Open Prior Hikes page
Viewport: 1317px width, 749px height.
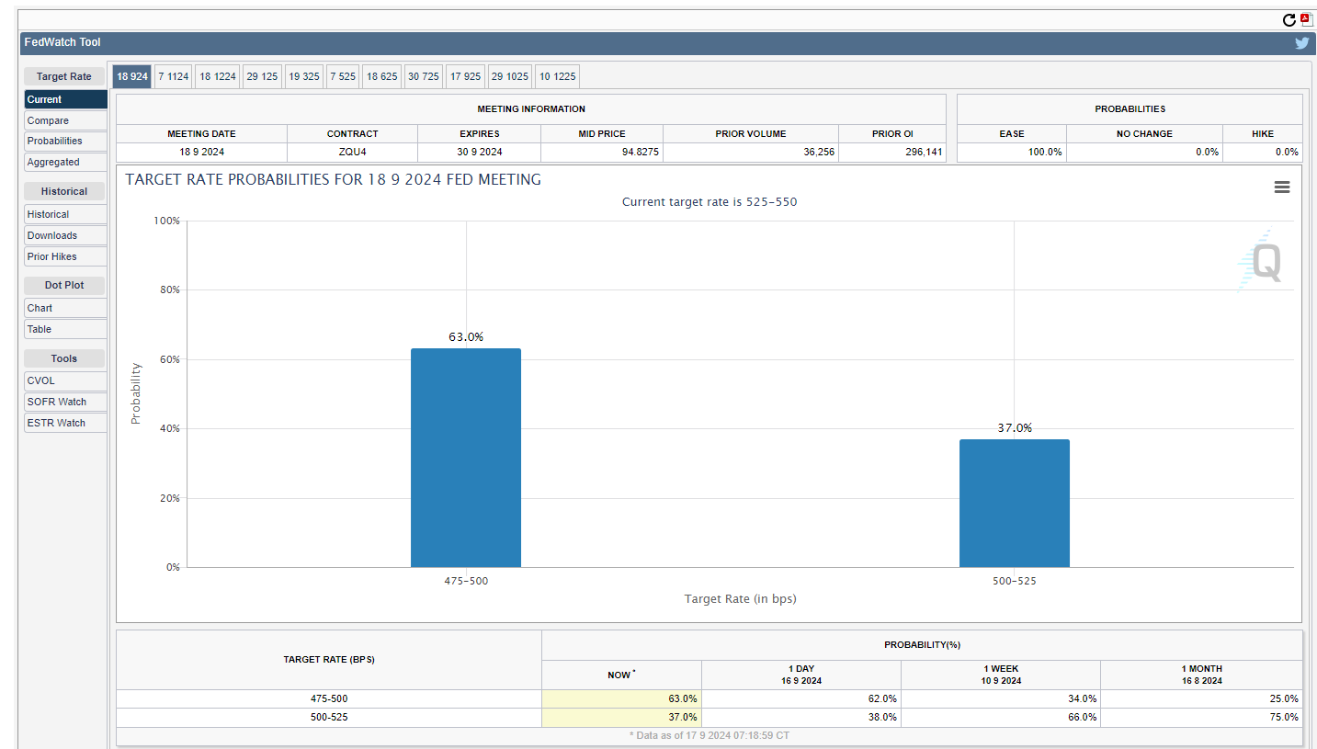click(65, 256)
